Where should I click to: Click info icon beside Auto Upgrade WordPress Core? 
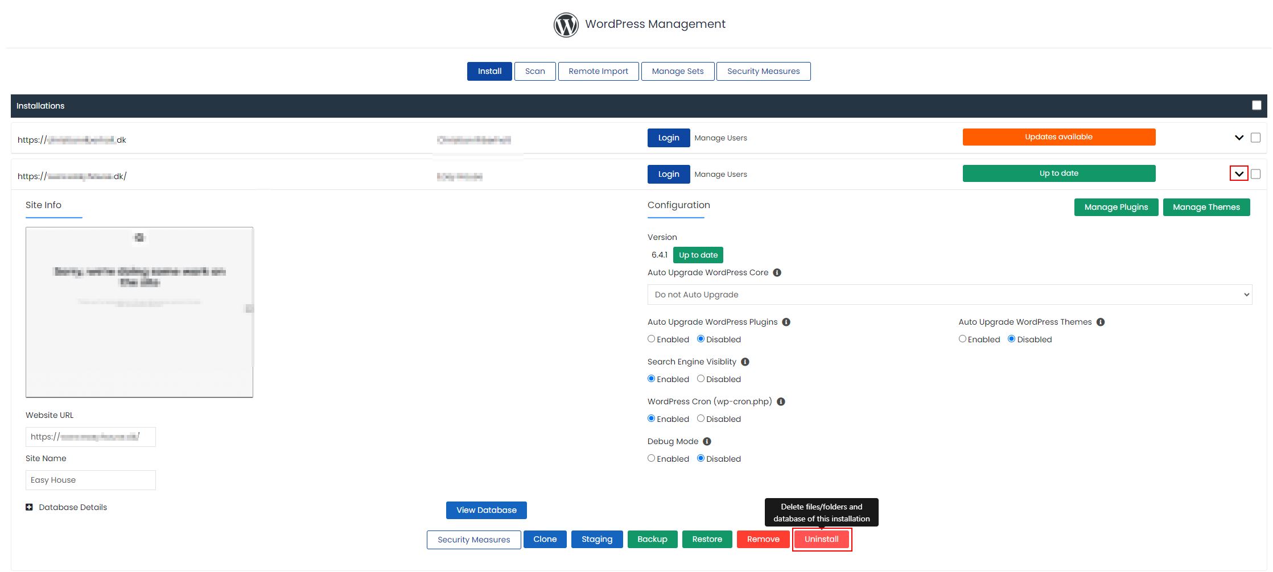coord(777,273)
